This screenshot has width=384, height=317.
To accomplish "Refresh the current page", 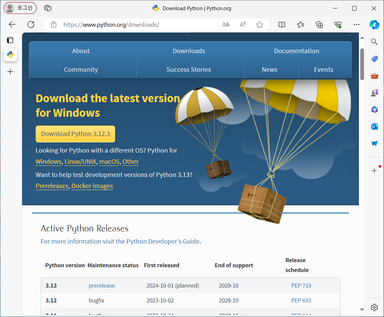I will [x=31, y=24].
